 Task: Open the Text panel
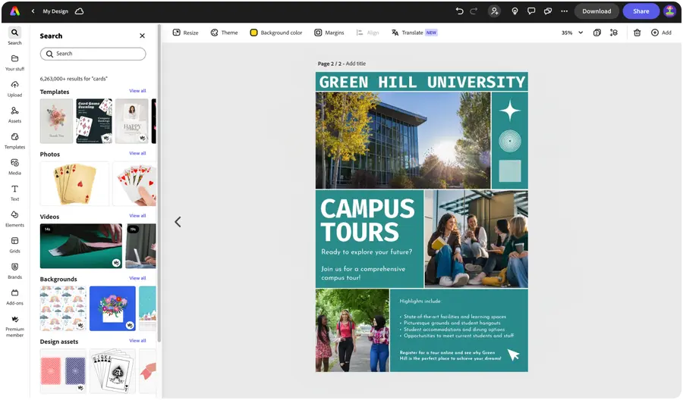[15, 193]
